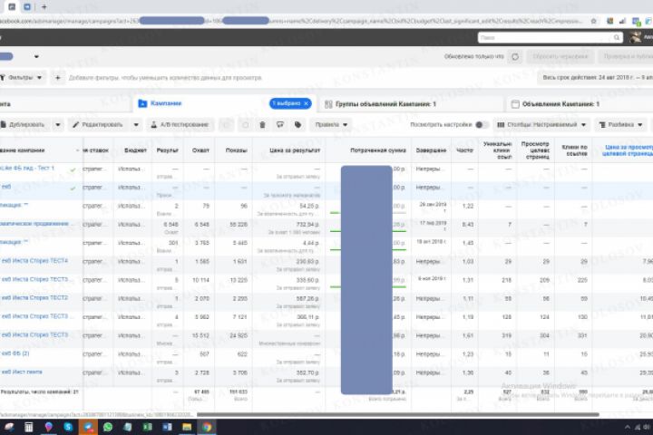Open Excel from the taskbar
653x435 pixels.
click(148, 427)
